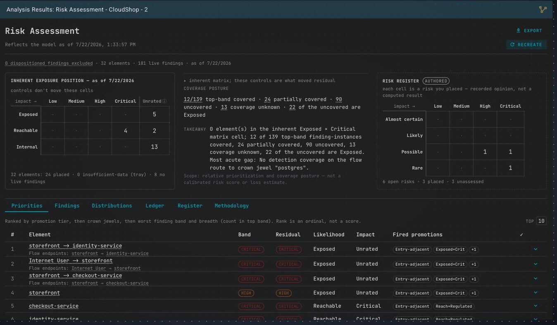Click the Internal Unrated cell showing 13
Viewport: 557px width, 325px height.
tap(155, 147)
